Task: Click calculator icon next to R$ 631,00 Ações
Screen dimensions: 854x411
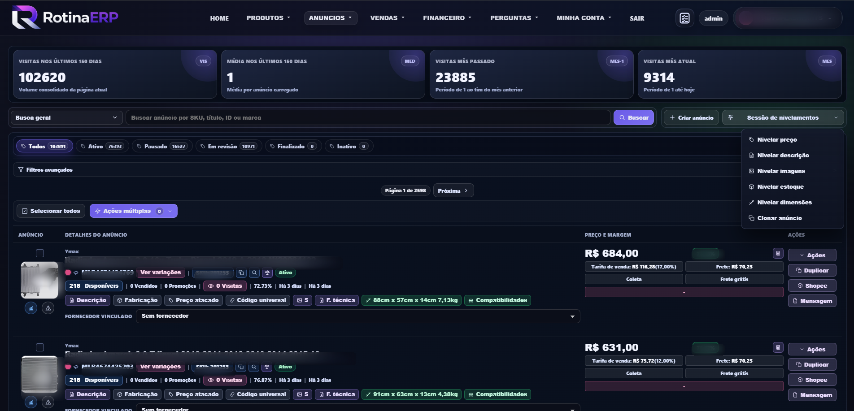Action: point(778,347)
